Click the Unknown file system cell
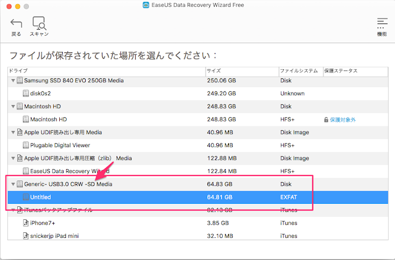The image size is (395, 260). [x=293, y=93]
